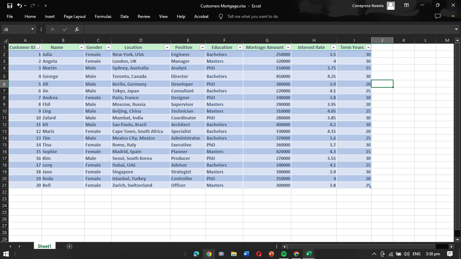Open the Mortrage Amount filter dropdown
The image size is (461, 259).
click(288, 48)
